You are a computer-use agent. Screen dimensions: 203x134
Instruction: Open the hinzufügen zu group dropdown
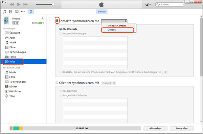pos(165,72)
